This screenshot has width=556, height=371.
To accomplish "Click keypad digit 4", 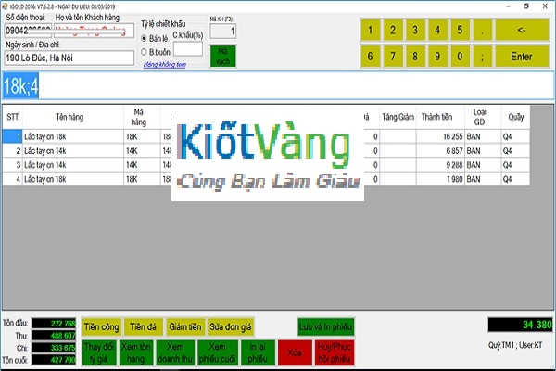I will (437, 31).
